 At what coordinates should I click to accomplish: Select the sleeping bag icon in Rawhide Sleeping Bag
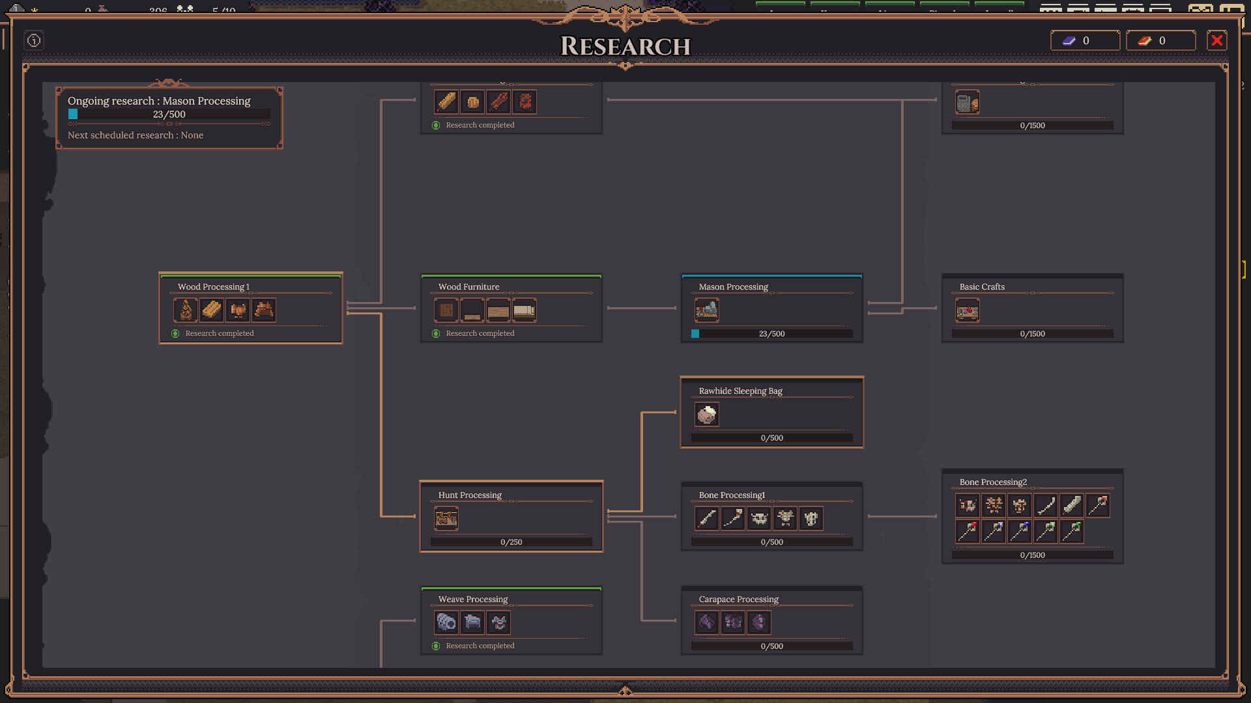click(x=707, y=415)
